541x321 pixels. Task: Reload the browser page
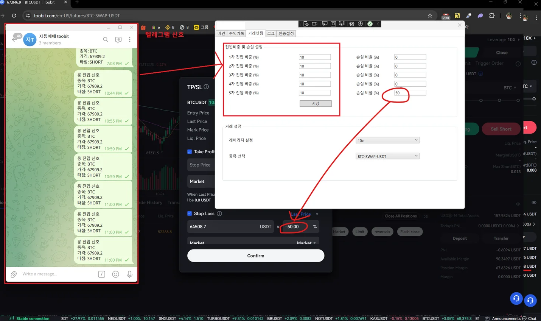[x=14, y=16]
